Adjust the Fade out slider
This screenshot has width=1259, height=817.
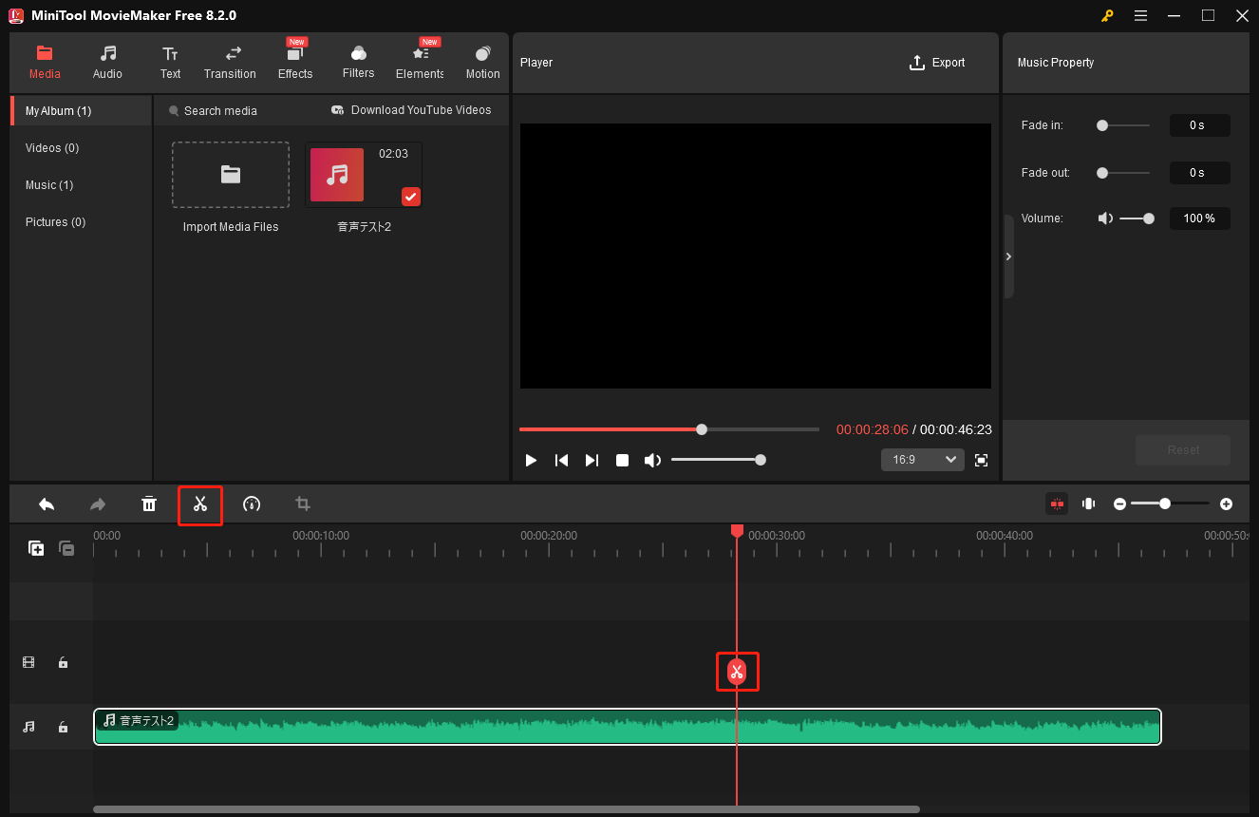[1123, 173]
